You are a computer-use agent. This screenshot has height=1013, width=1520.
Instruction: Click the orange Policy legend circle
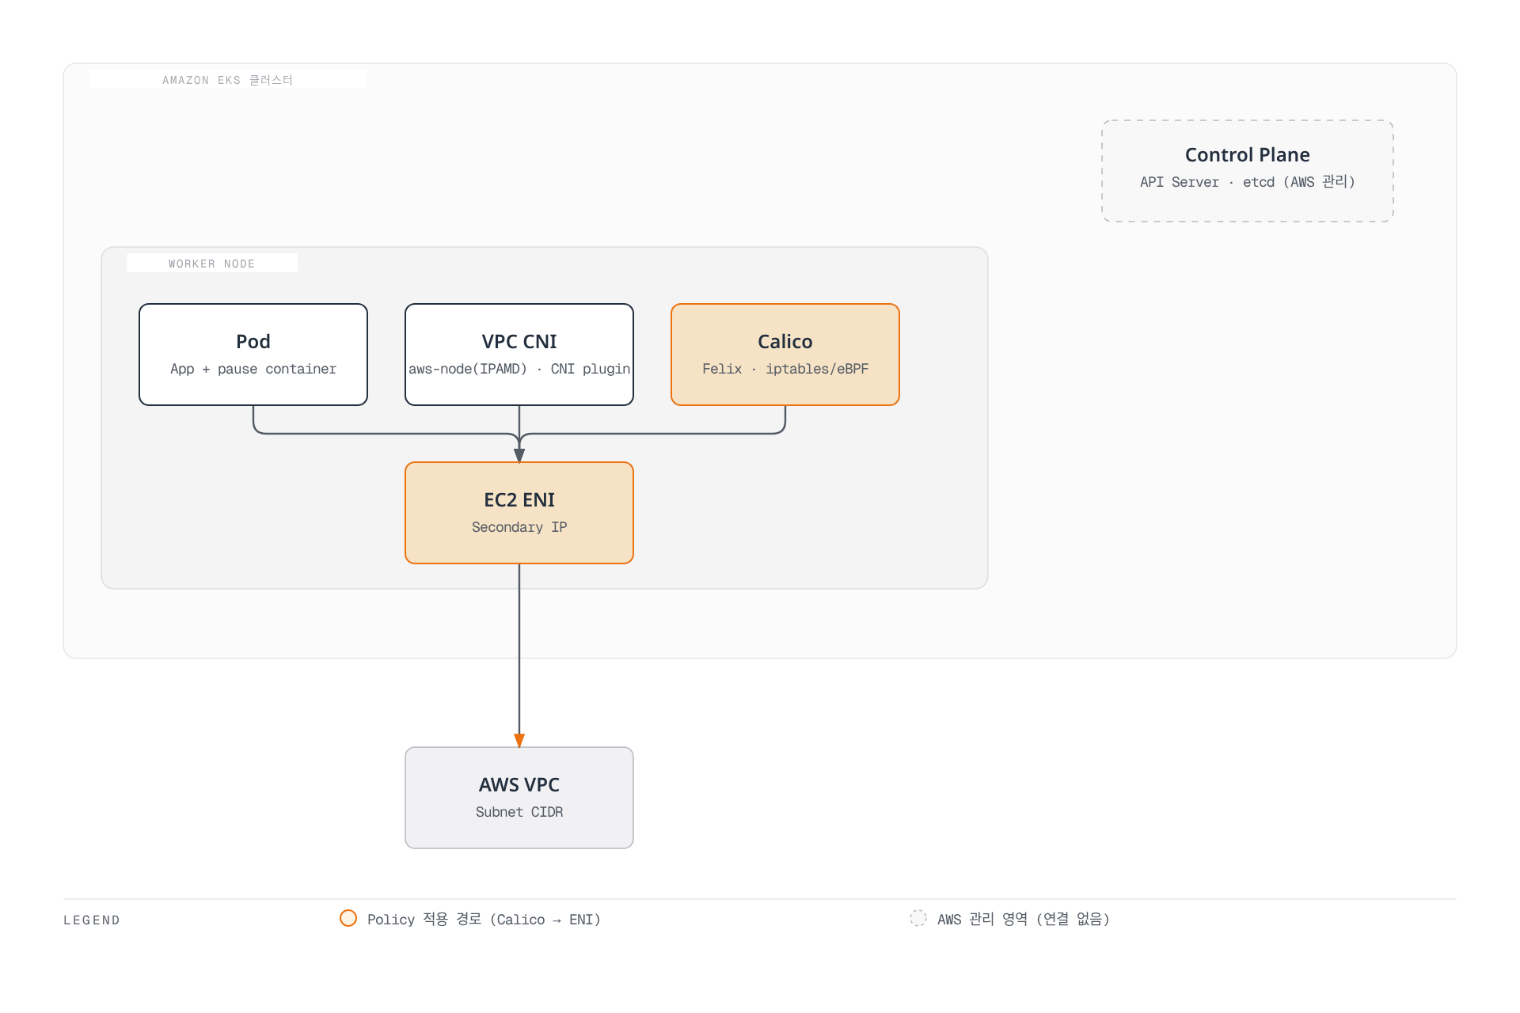[348, 918]
